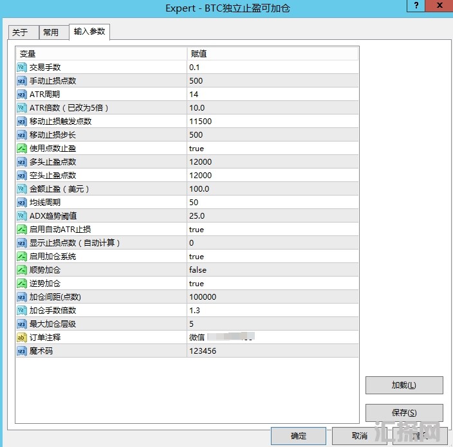
Task: Click the 加载(L) button
Action: [x=404, y=385]
